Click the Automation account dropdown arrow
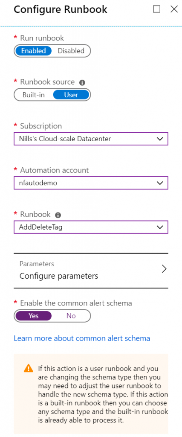 pos(160,183)
